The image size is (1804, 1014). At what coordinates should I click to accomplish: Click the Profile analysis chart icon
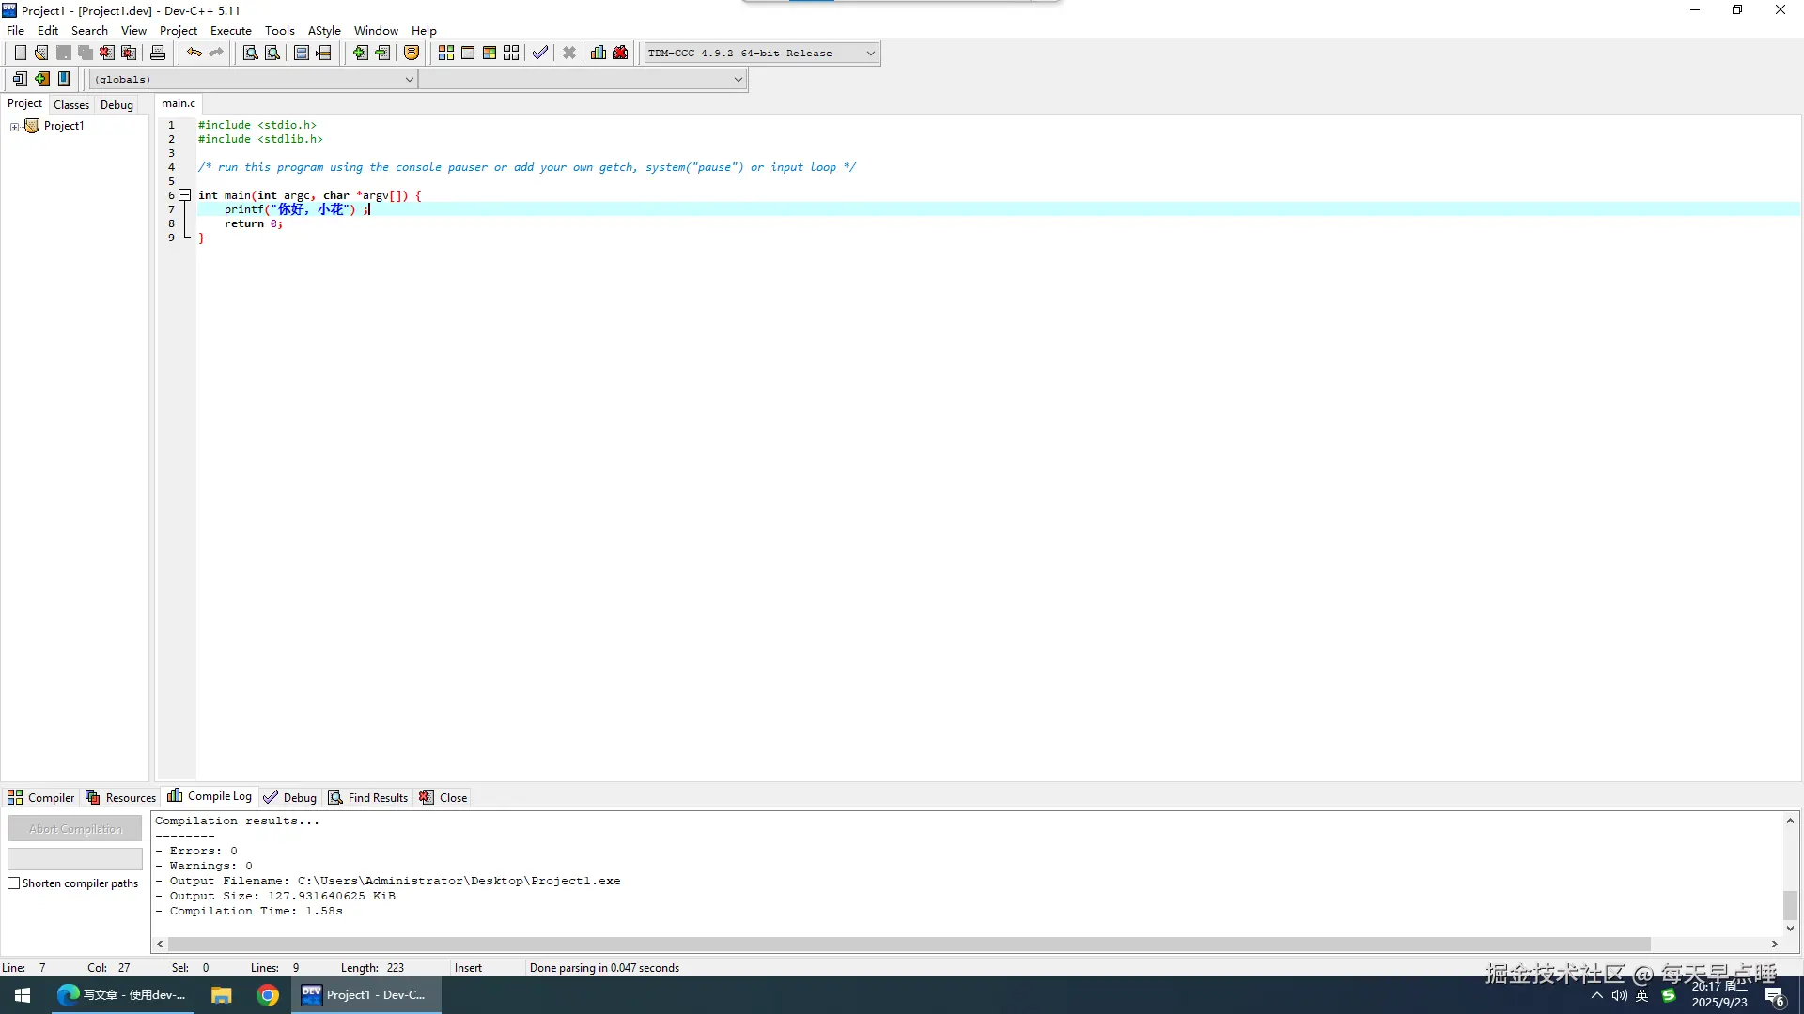point(599,53)
